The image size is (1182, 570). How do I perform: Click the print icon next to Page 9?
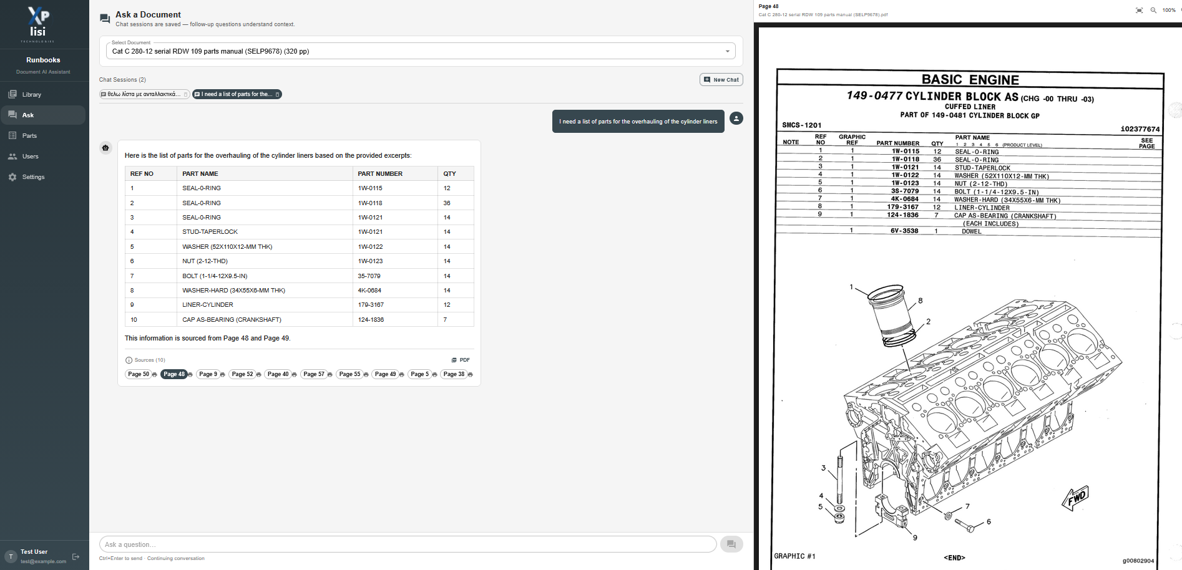(x=222, y=375)
